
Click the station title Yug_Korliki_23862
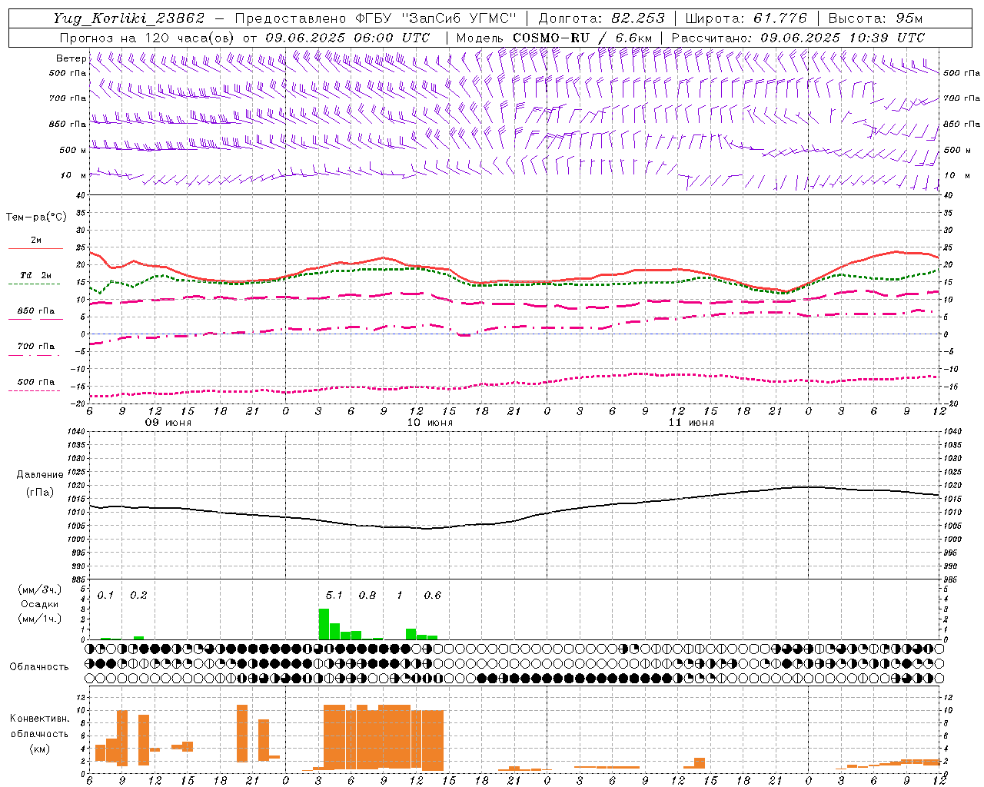pos(128,18)
